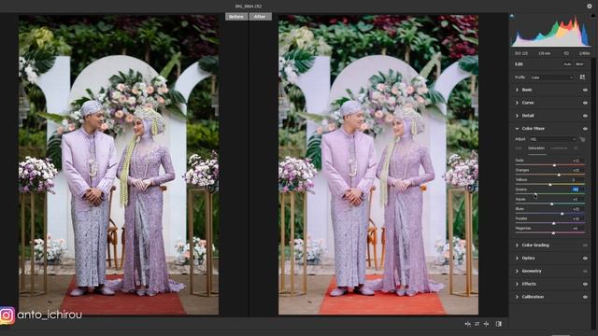Toggle highlight clipping warning on histogram
The height and width of the screenshot is (336, 598).
[593, 16]
